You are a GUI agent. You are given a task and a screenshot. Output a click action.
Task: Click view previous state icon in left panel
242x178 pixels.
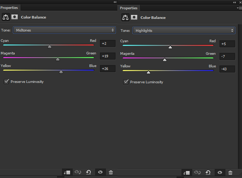tap(78, 172)
